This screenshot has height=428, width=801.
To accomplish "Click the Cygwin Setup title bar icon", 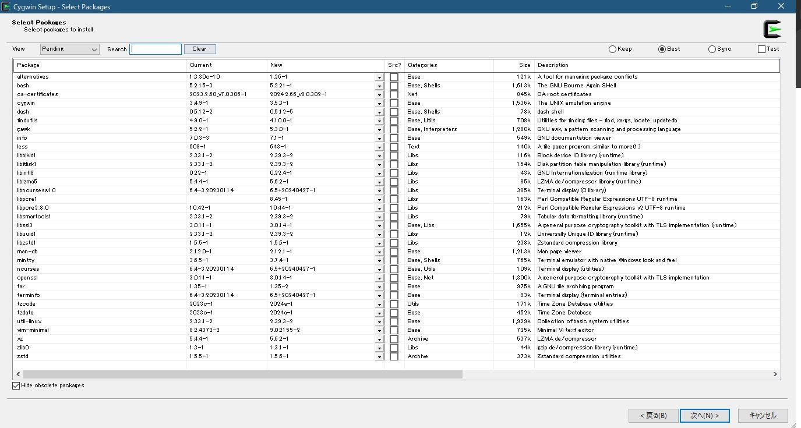I will point(6,6).
